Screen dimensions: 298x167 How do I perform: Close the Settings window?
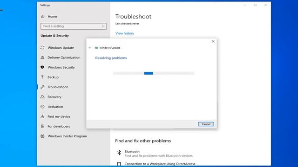tap(265, 5)
